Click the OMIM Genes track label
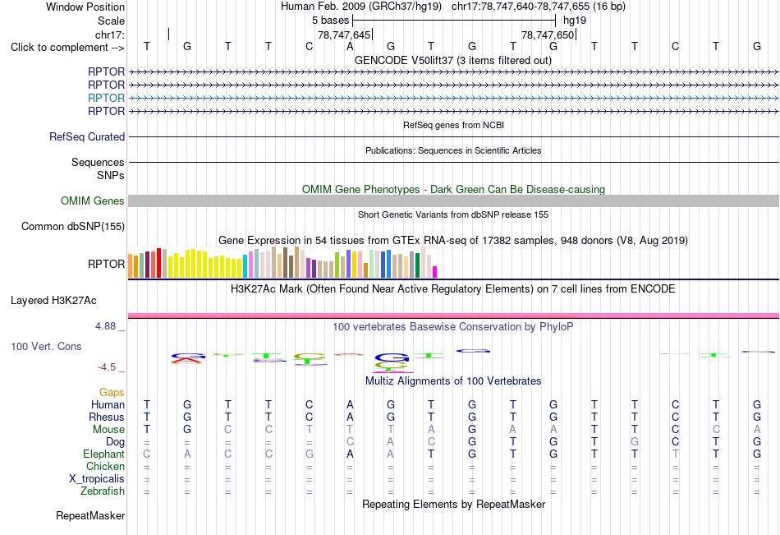Screen dimensions: 780x535 [x=92, y=201]
